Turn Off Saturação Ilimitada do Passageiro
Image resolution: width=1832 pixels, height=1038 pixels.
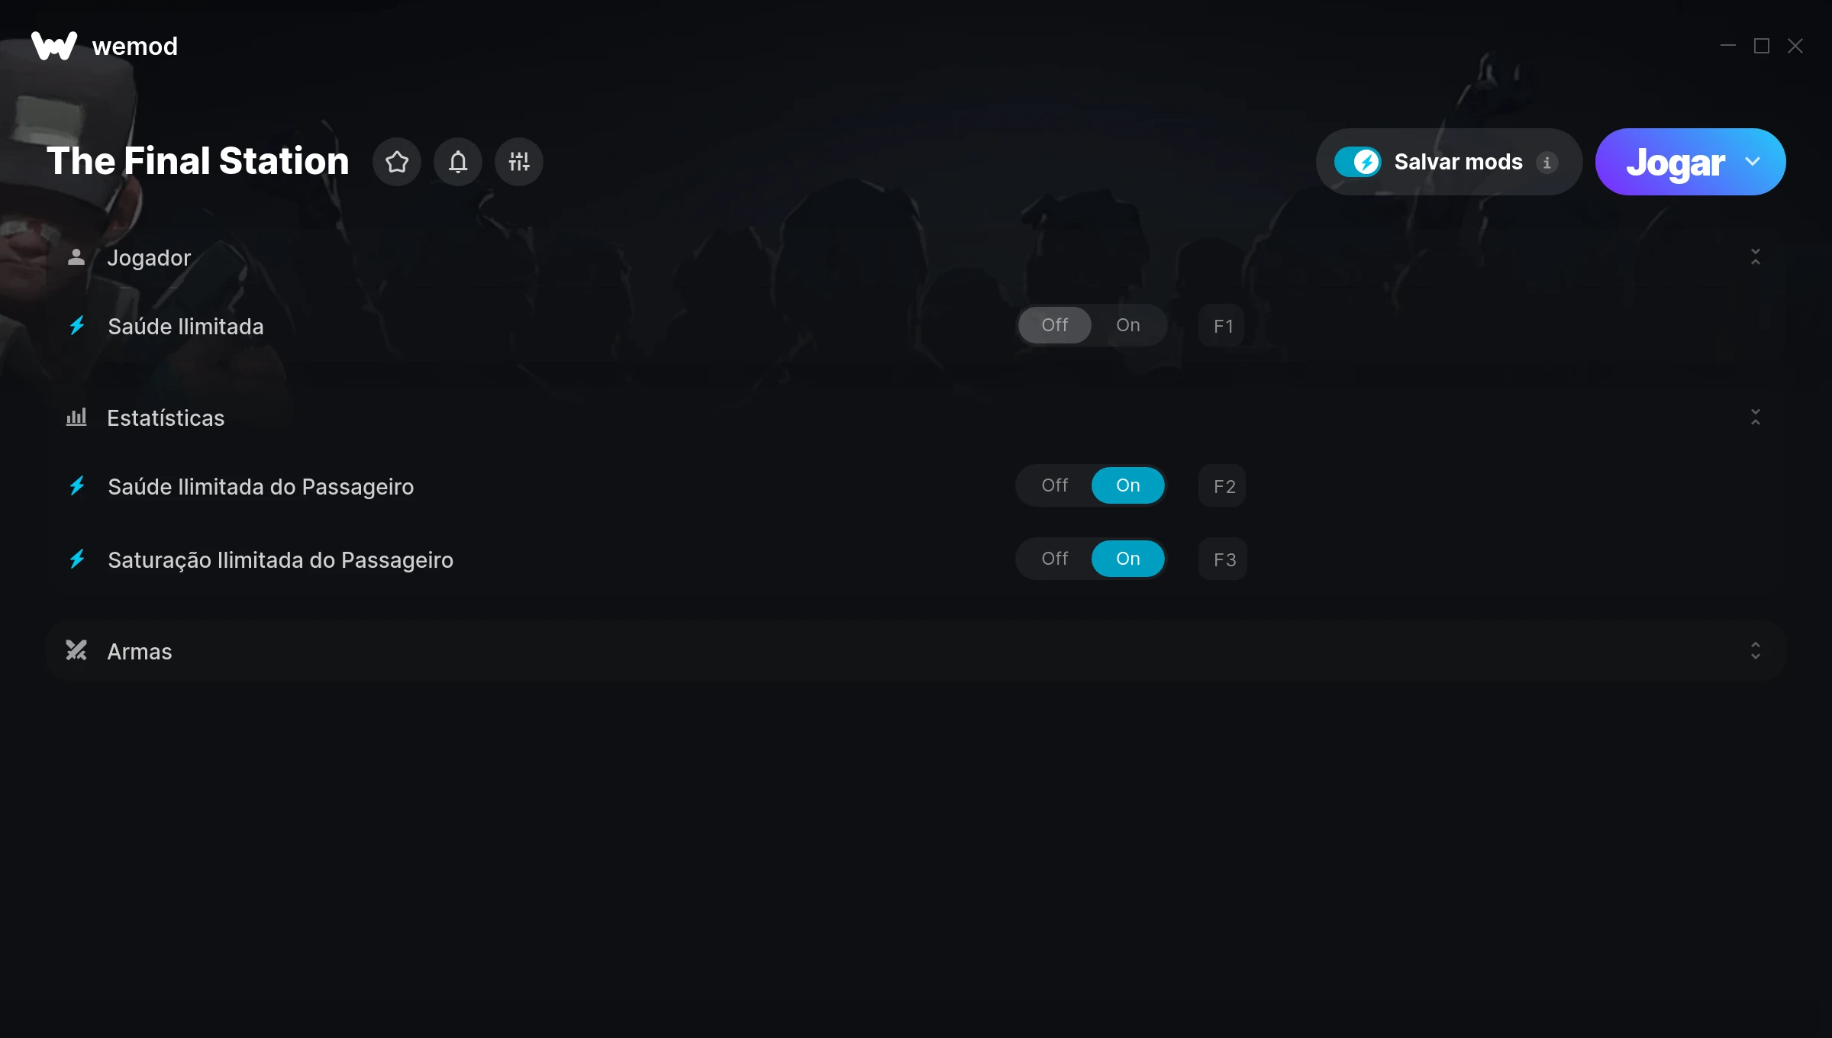[x=1055, y=559]
